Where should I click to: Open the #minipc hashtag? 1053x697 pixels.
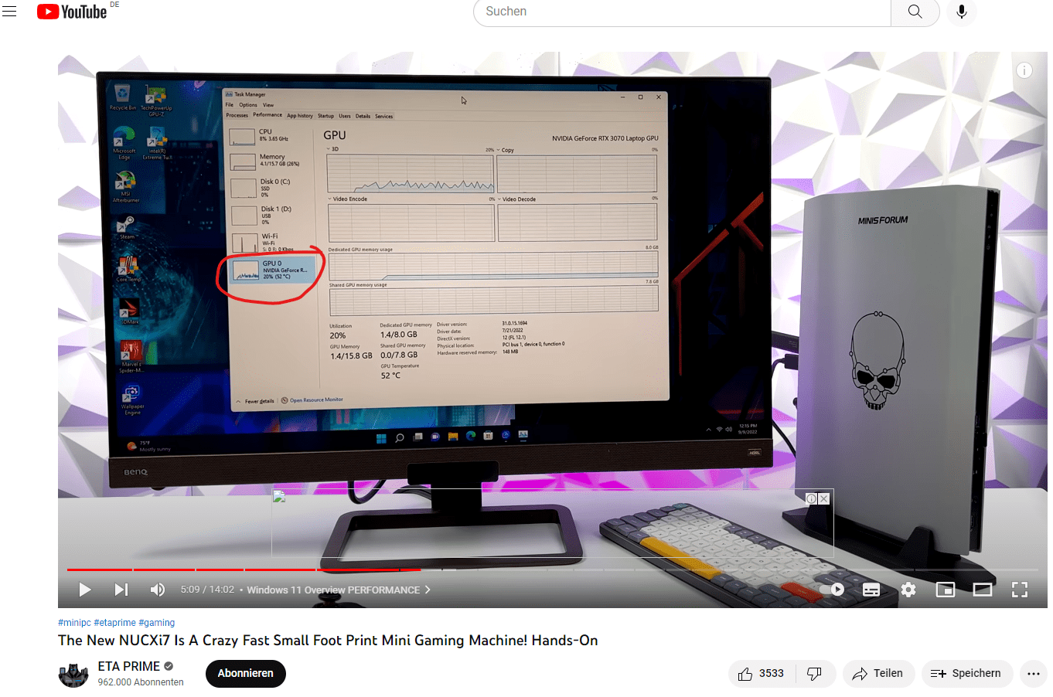pos(74,623)
